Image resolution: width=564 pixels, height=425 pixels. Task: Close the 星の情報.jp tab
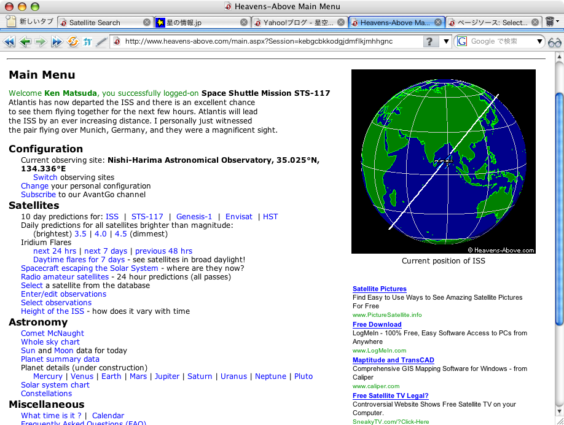click(x=244, y=22)
